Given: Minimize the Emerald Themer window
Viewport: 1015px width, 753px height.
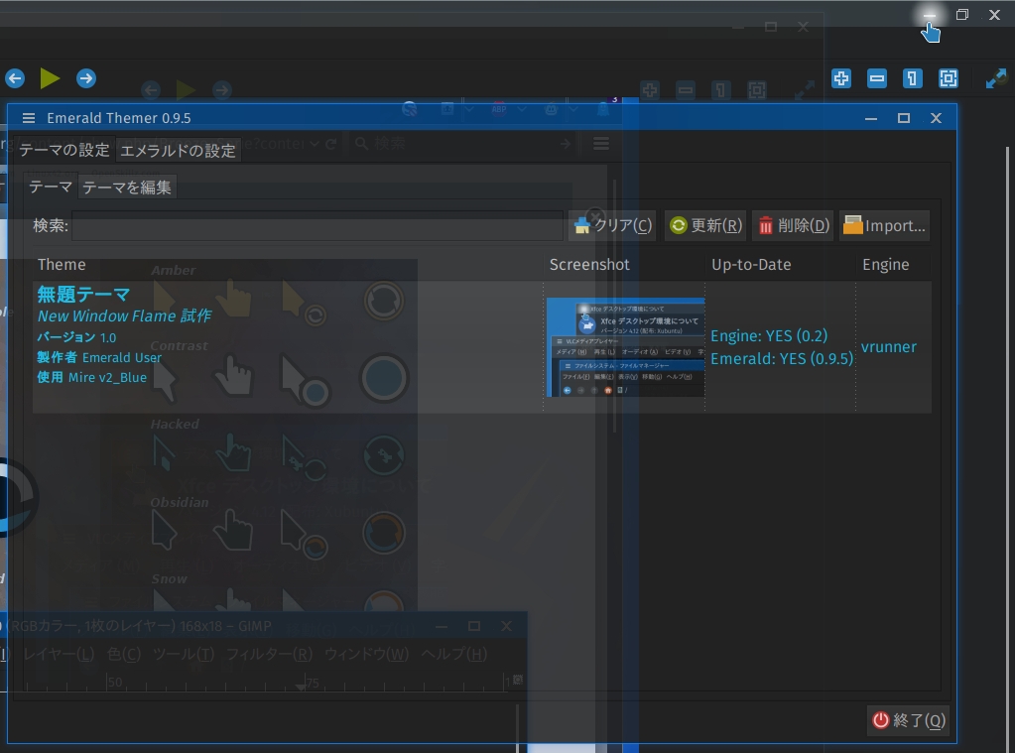Looking at the screenshot, I should click(871, 118).
